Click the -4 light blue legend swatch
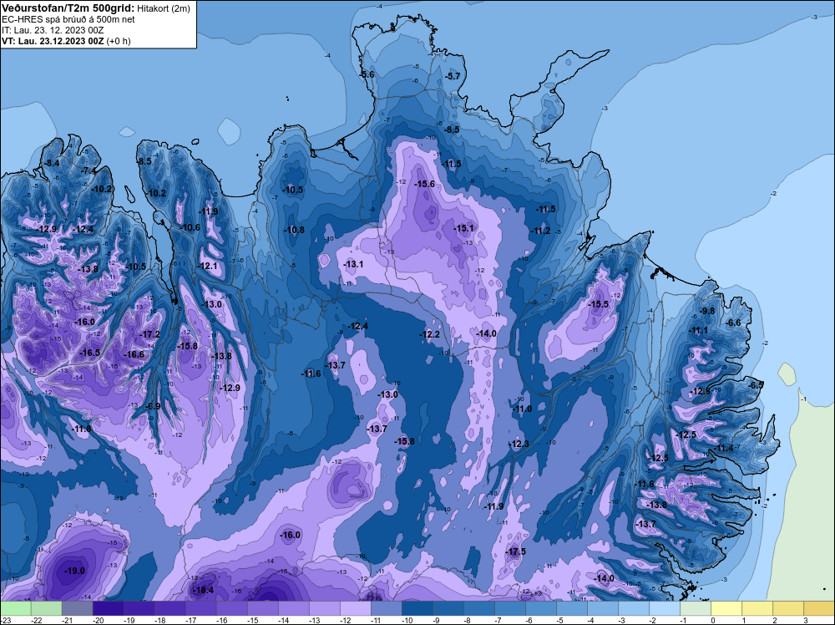Viewport: 835px width, 625px height. pyautogui.click(x=602, y=608)
